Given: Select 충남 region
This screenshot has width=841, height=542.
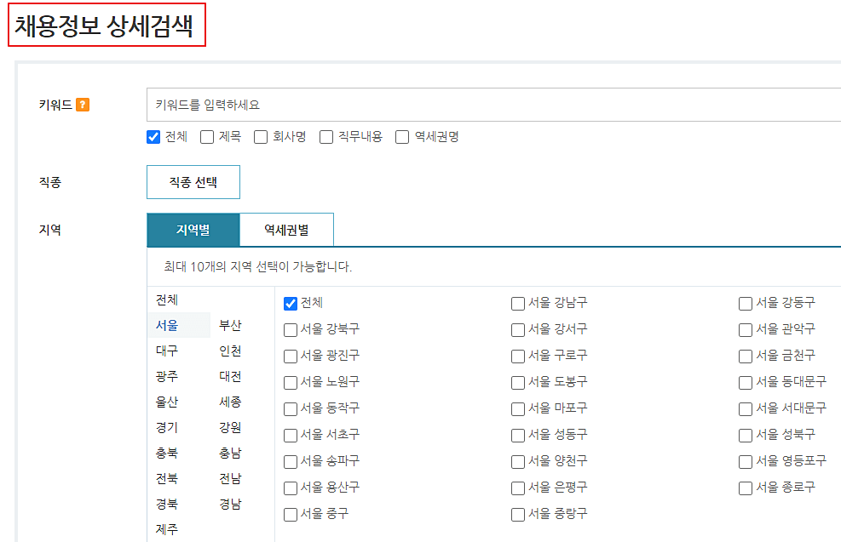Looking at the screenshot, I should (230, 453).
